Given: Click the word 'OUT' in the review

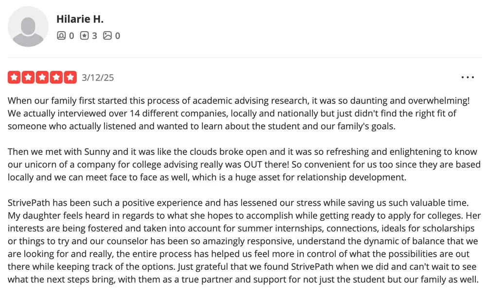Looking at the screenshot, I should coord(253,164).
